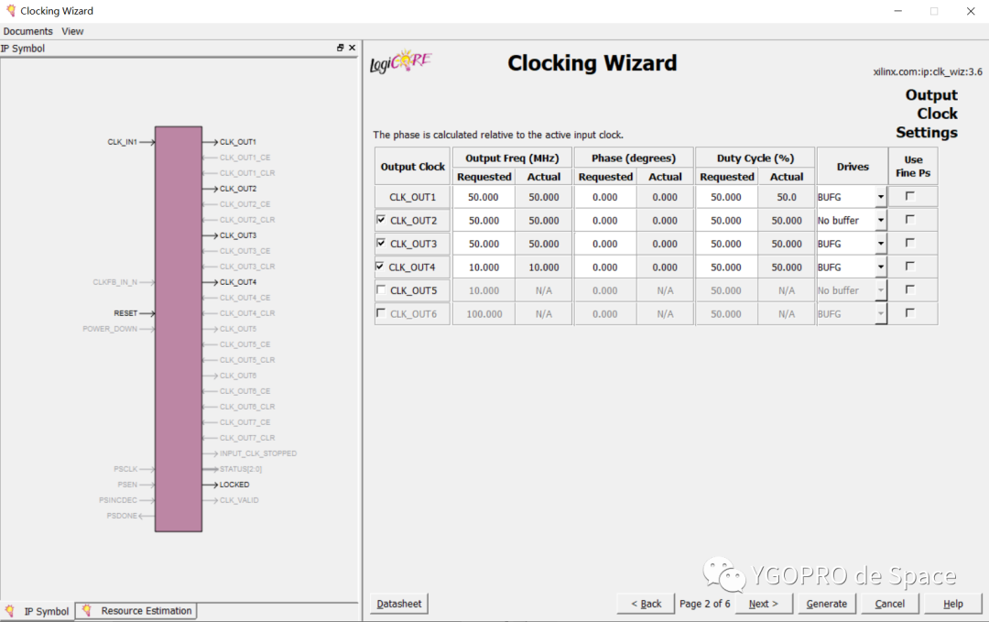Toggle Use Fine Ps for CLK_OUT1
This screenshot has height=622, width=989.
910,196
